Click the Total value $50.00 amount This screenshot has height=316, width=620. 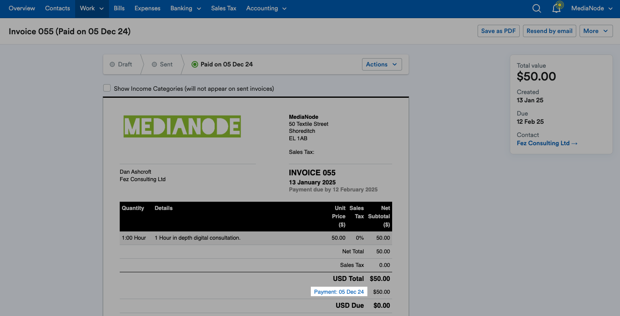[536, 76]
